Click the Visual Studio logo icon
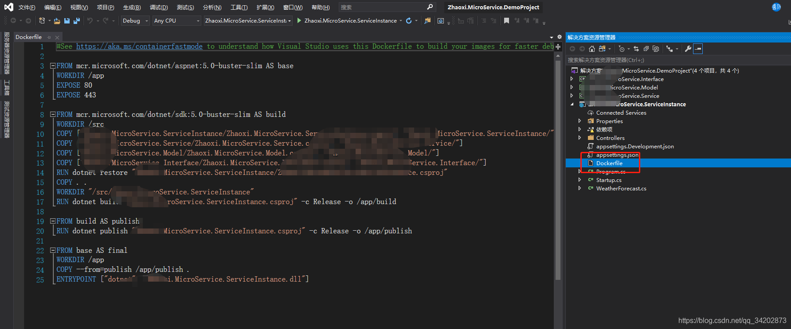 pos(8,7)
